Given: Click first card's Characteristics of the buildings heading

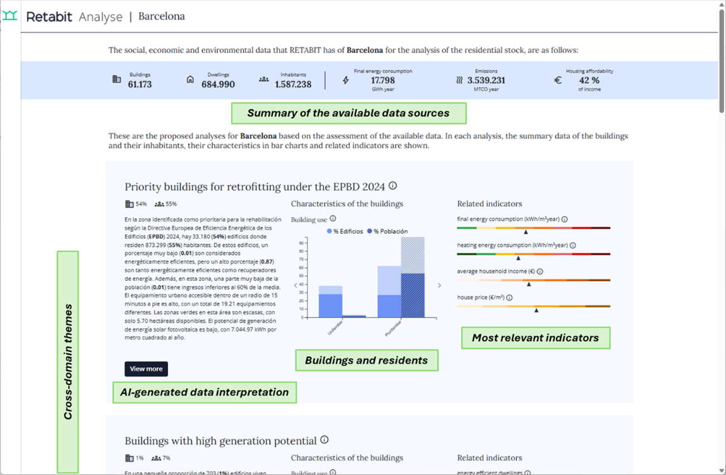Looking at the screenshot, I should (347, 204).
